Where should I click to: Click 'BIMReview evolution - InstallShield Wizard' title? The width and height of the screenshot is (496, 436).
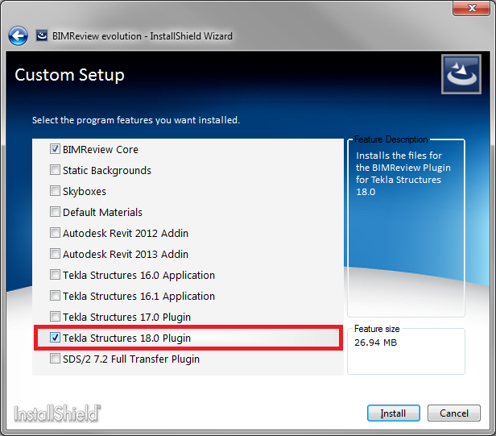point(143,36)
